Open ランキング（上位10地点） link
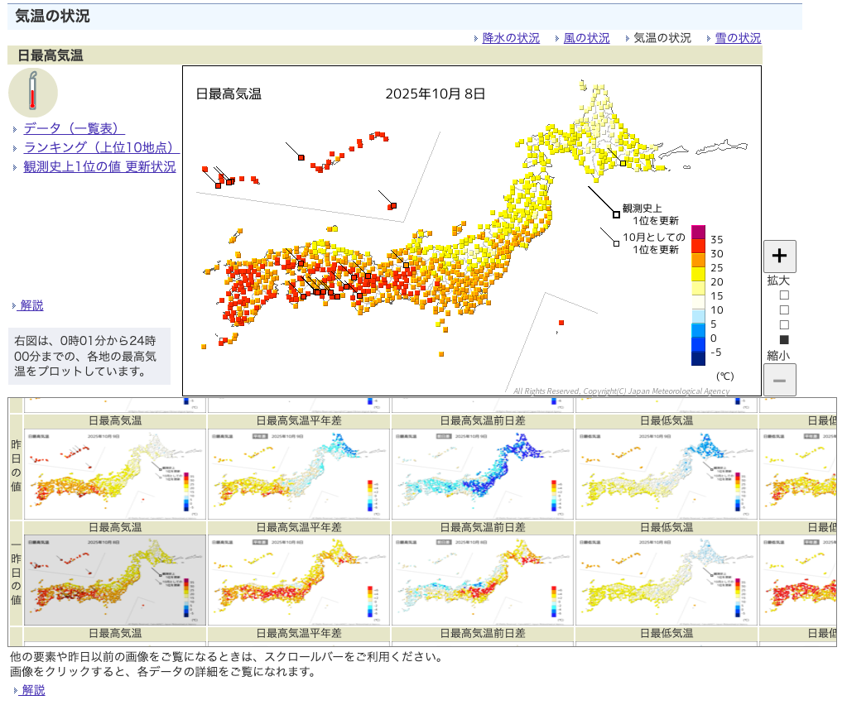The height and width of the screenshot is (705, 847). coord(101,147)
